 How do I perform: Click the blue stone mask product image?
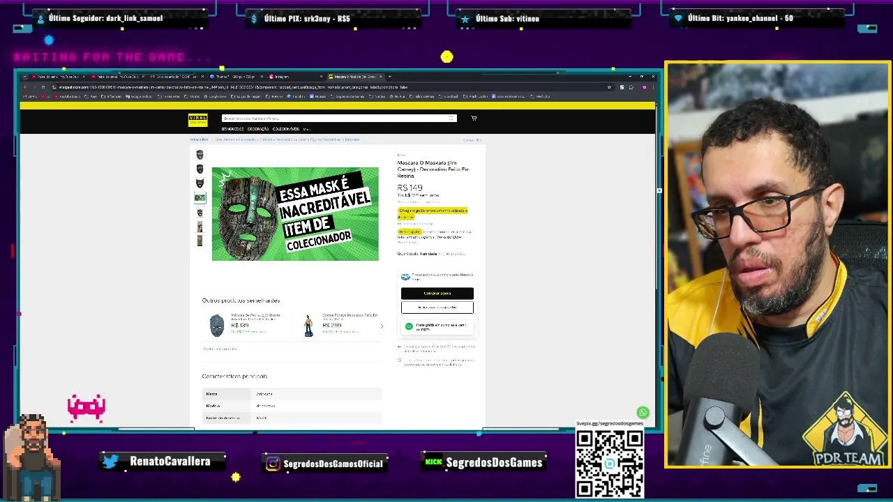pos(217,326)
